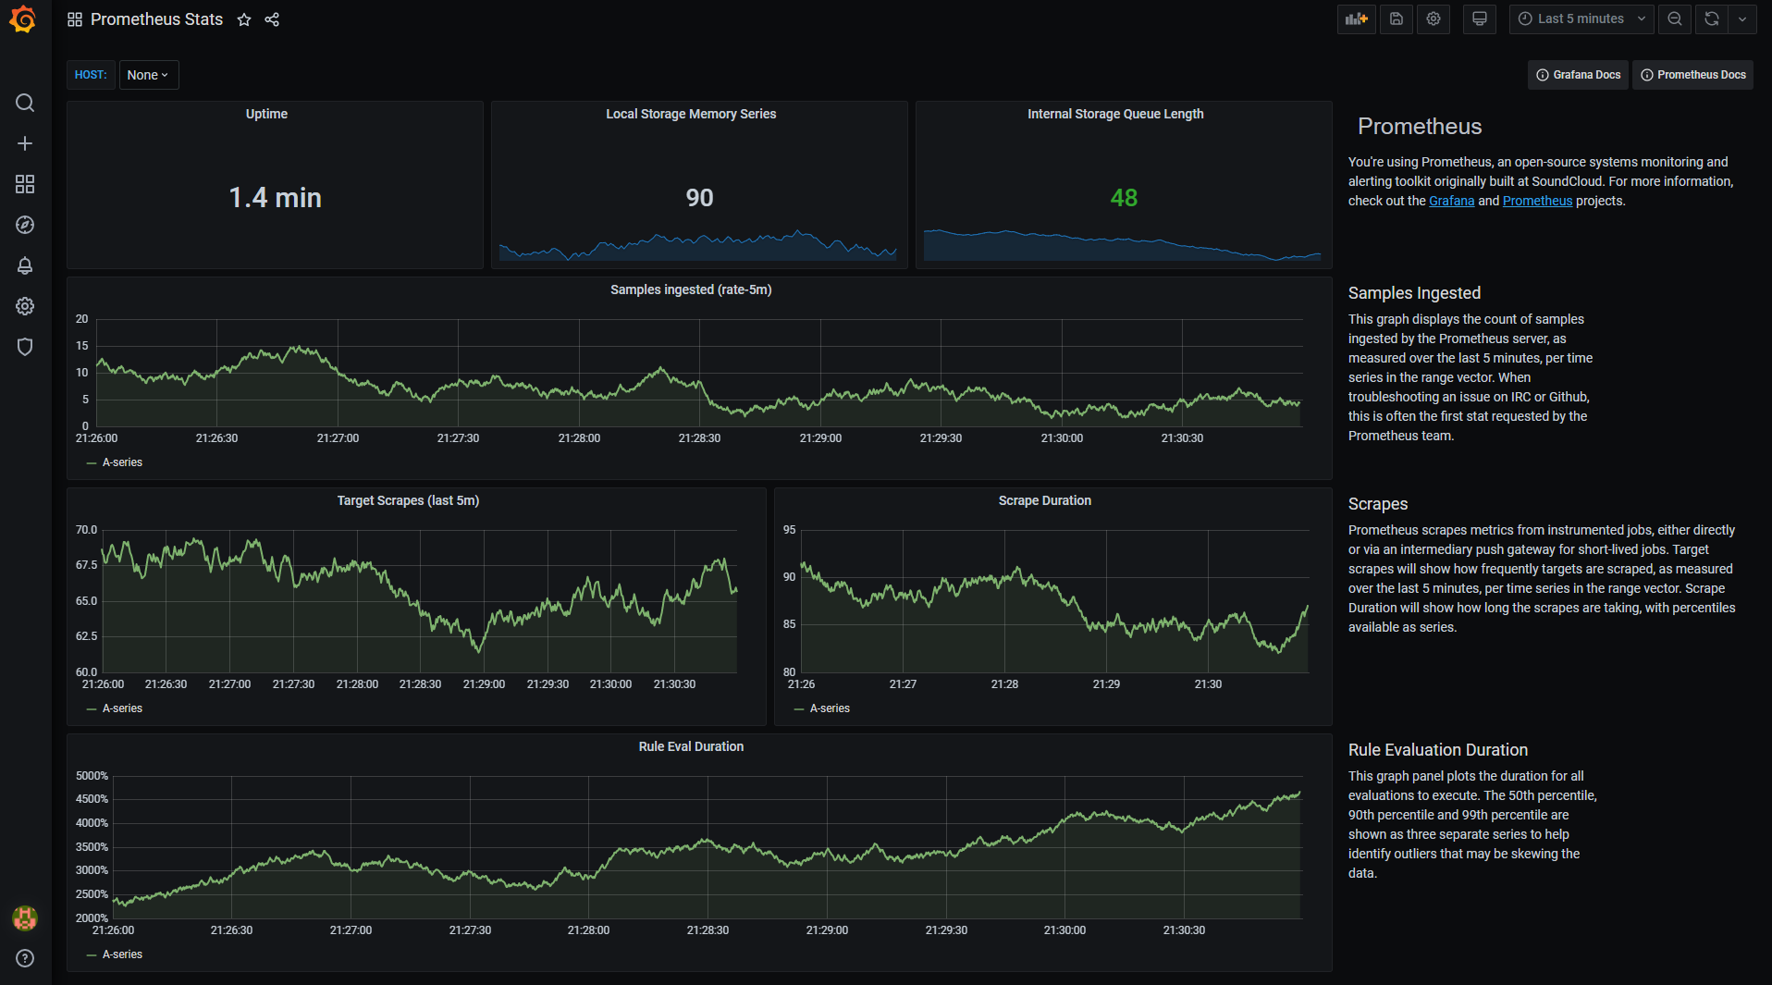This screenshot has height=985, width=1772.
Task: Click the green 48 queue length value
Action: click(x=1124, y=198)
